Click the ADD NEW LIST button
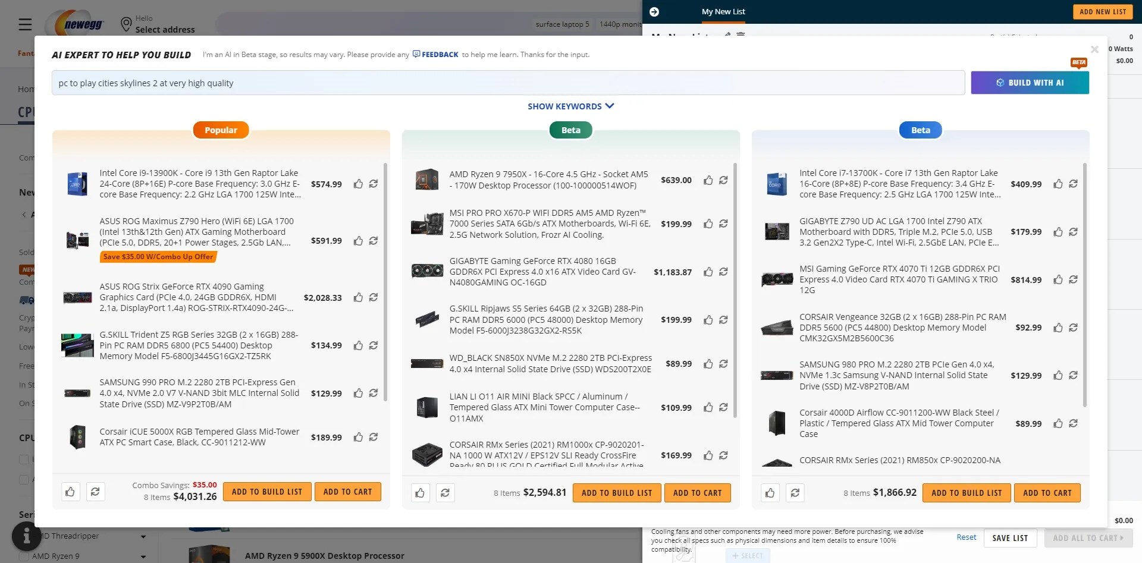Image resolution: width=1142 pixels, height=563 pixels. click(x=1103, y=11)
